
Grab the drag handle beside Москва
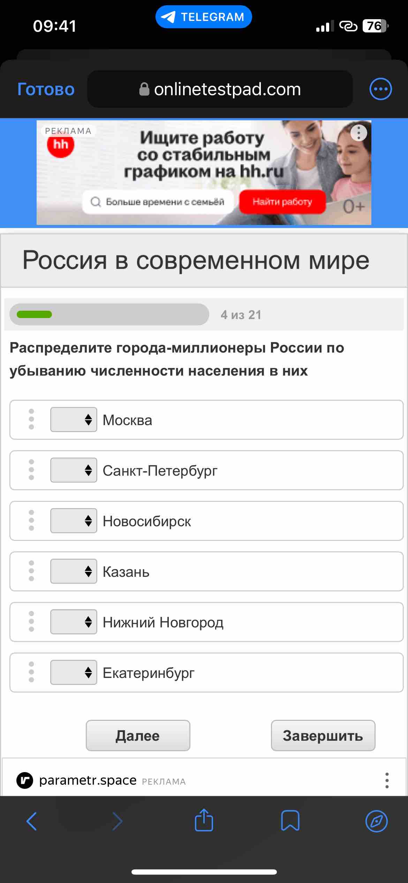pyautogui.click(x=31, y=419)
